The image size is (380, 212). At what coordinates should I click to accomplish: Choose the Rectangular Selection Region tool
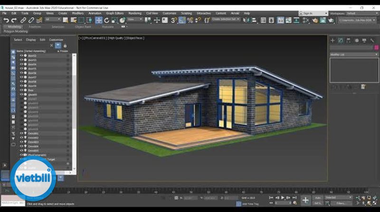pos(81,20)
